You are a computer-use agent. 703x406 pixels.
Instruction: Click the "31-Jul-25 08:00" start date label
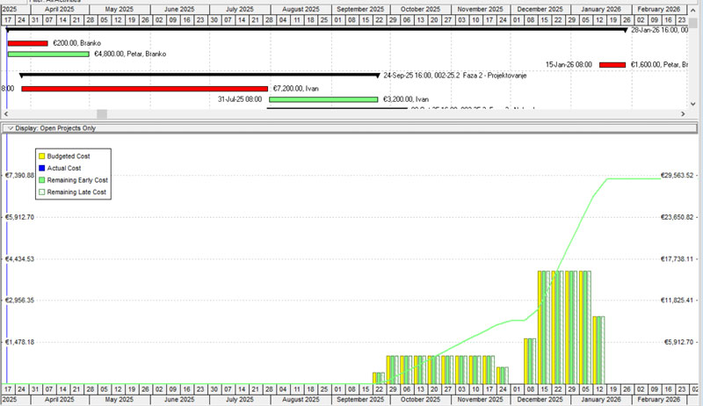240,99
